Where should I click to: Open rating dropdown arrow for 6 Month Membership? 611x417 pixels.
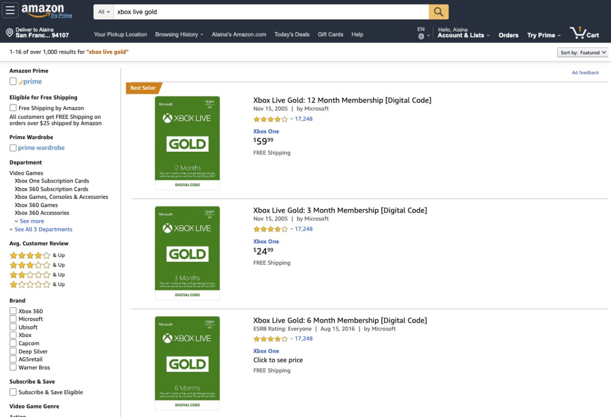(x=291, y=338)
